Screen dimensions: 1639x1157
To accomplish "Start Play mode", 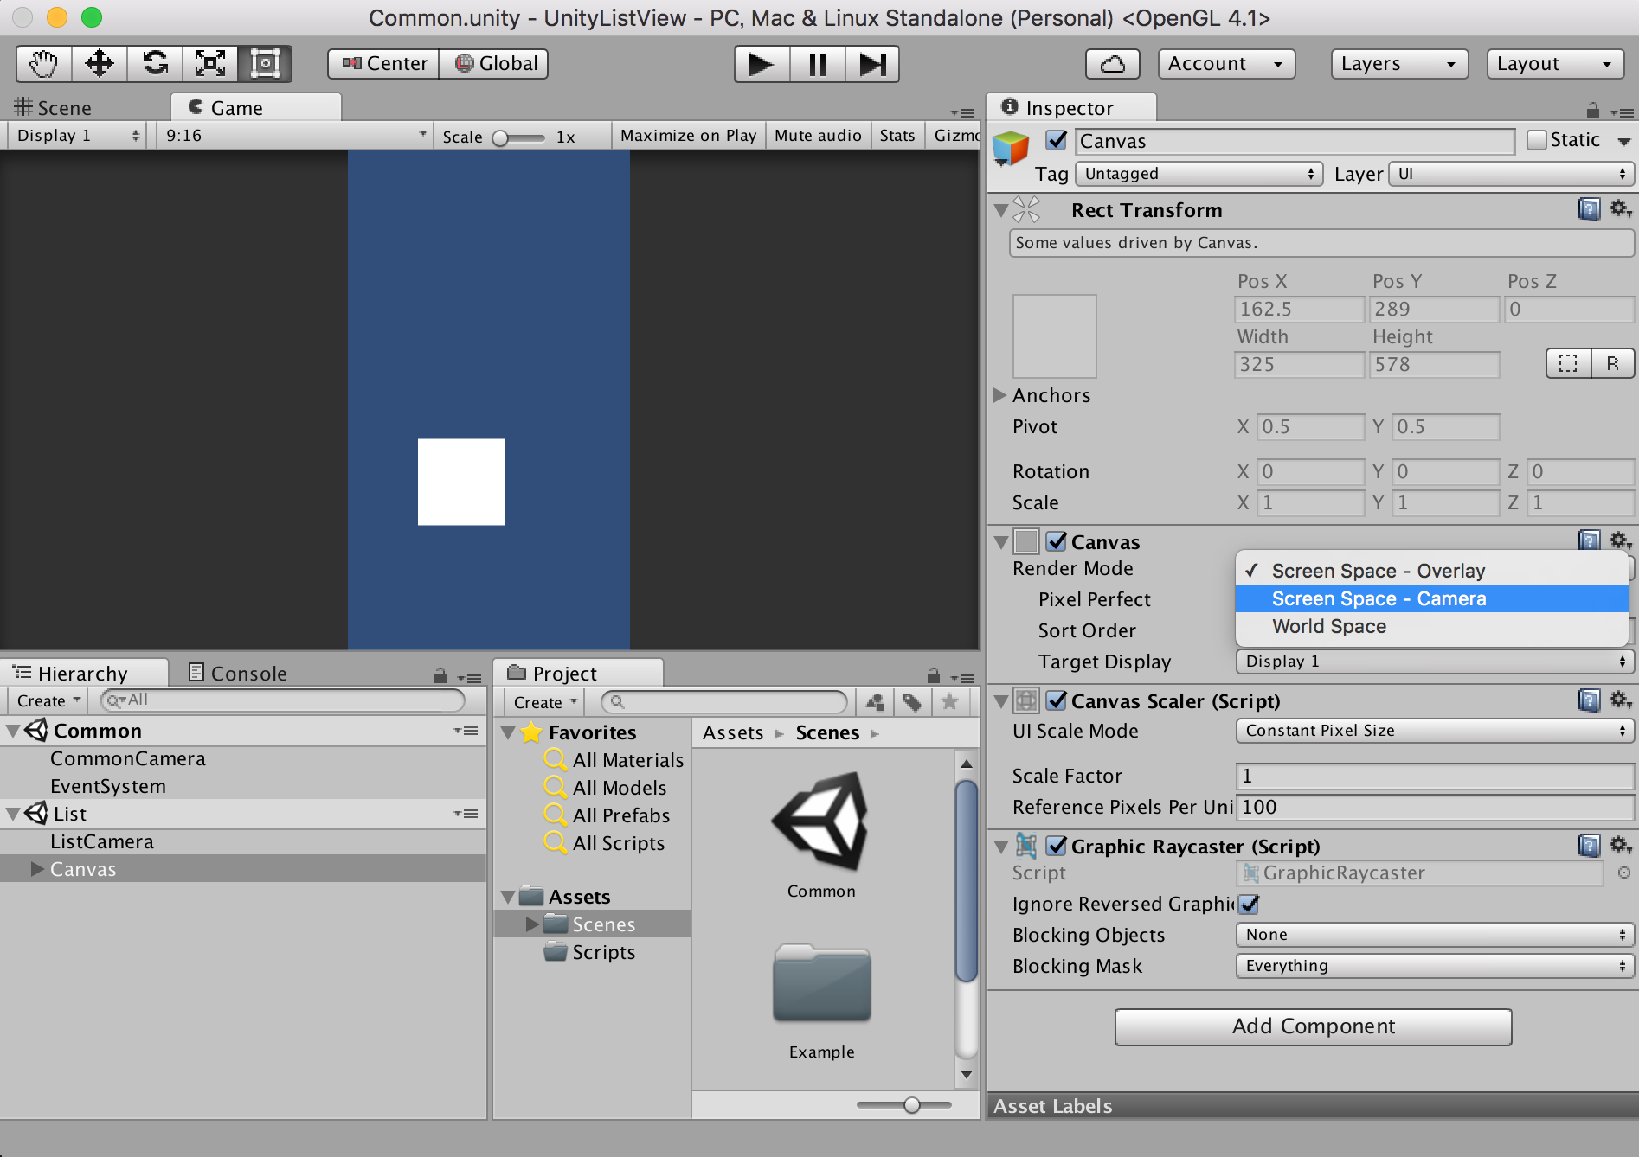I will (x=762, y=64).
